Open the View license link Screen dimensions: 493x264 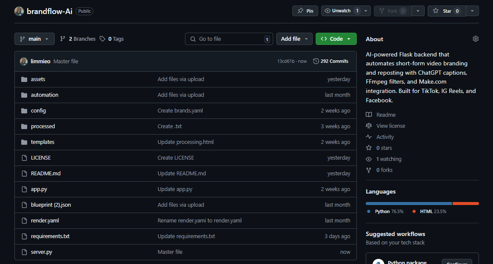point(390,126)
